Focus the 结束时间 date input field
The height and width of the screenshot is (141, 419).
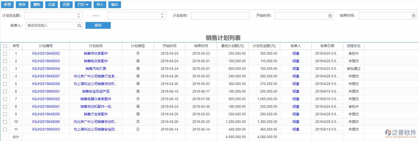[387, 16]
